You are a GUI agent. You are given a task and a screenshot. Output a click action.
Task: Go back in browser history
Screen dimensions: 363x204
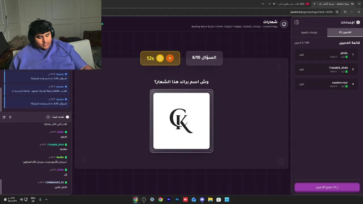pyautogui.click(x=359, y=12)
